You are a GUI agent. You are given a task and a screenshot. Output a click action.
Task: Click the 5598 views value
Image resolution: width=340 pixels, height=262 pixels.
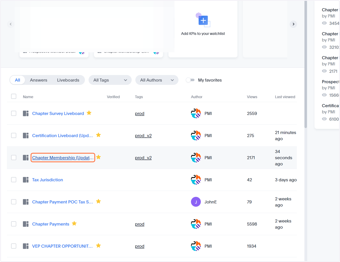[252, 224]
